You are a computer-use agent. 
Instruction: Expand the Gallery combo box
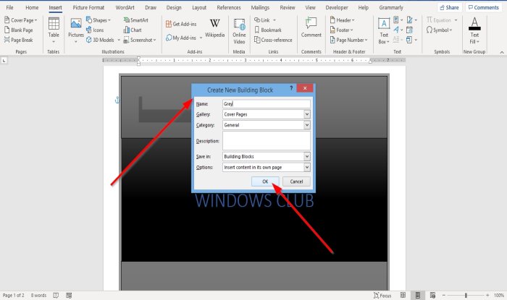point(307,114)
